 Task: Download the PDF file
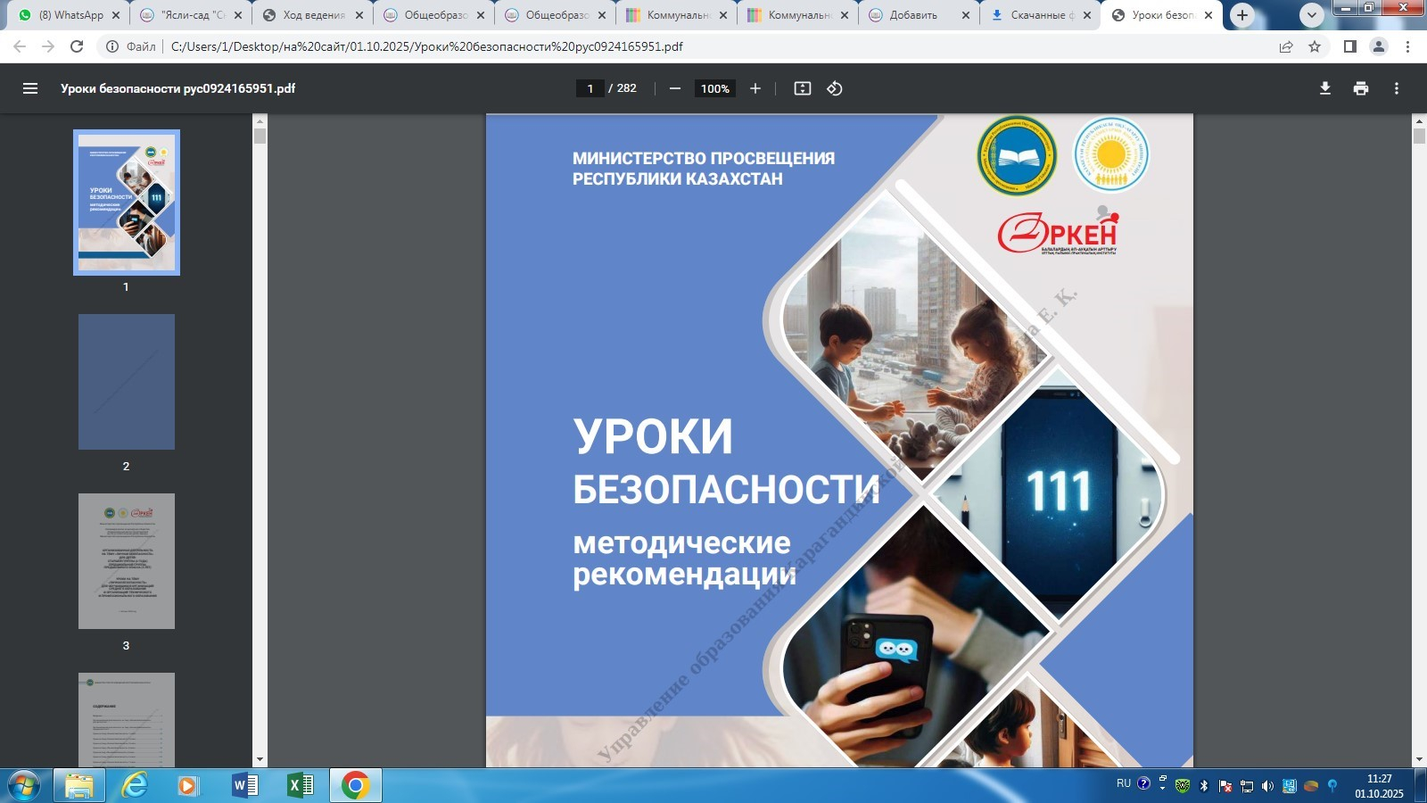point(1325,88)
